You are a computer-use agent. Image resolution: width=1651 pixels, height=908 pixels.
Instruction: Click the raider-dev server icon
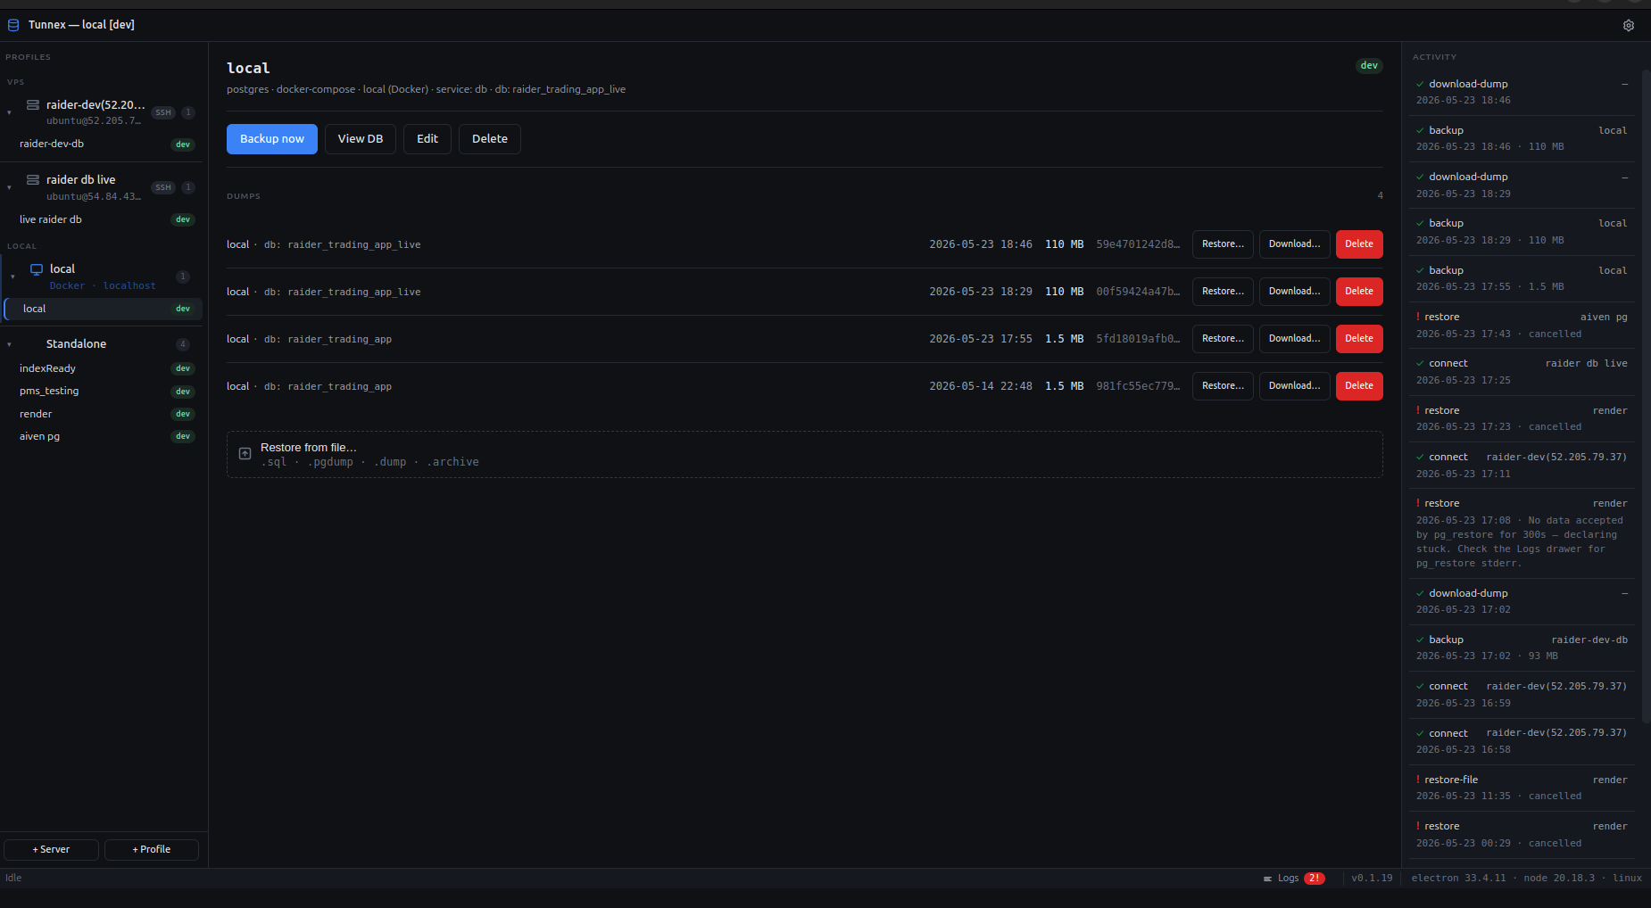33,105
